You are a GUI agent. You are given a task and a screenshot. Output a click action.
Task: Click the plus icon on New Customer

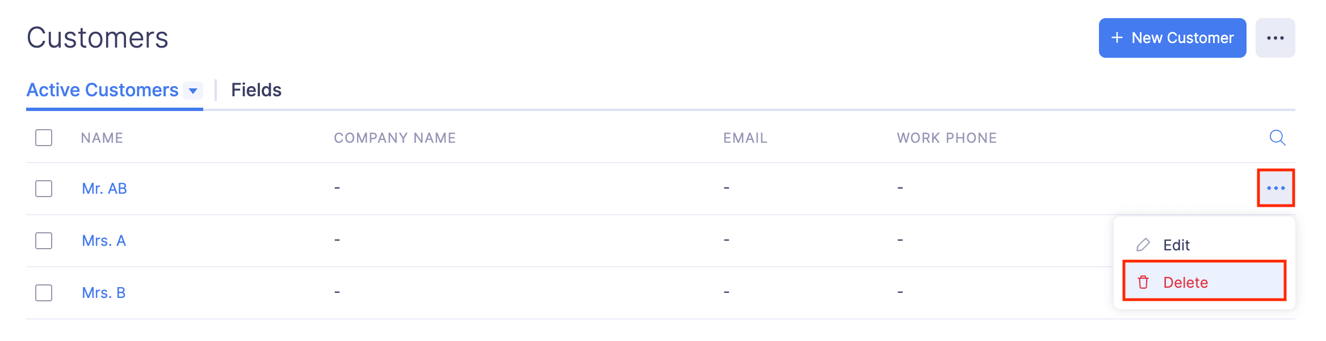click(1117, 38)
